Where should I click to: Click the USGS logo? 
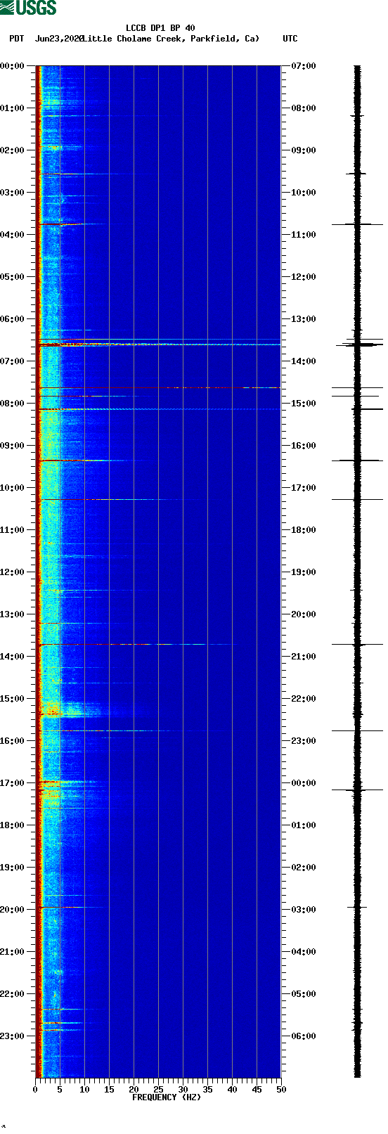coord(28,8)
